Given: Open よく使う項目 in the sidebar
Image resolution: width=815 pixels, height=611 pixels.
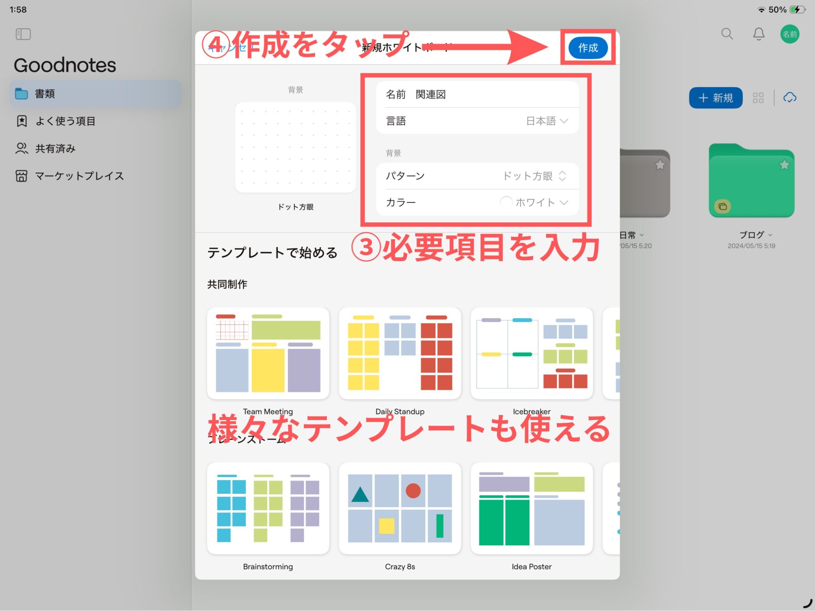Looking at the screenshot, I should click(65, 121).
